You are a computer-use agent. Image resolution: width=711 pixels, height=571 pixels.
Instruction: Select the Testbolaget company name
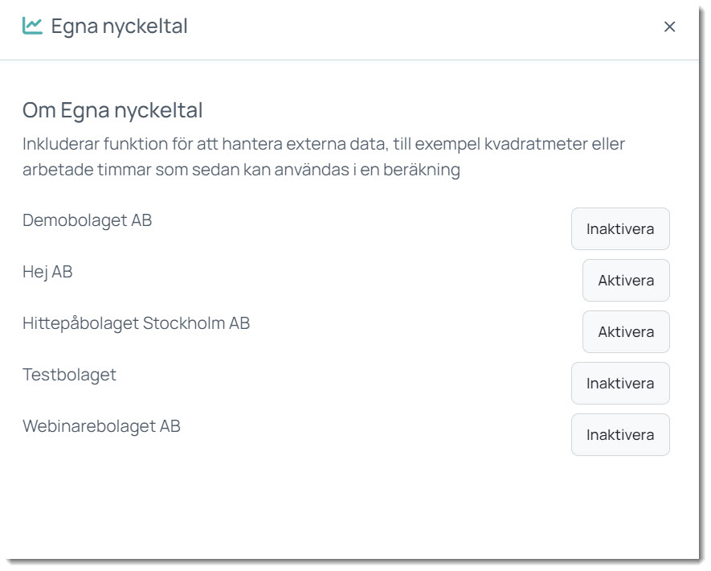(69, 375)
